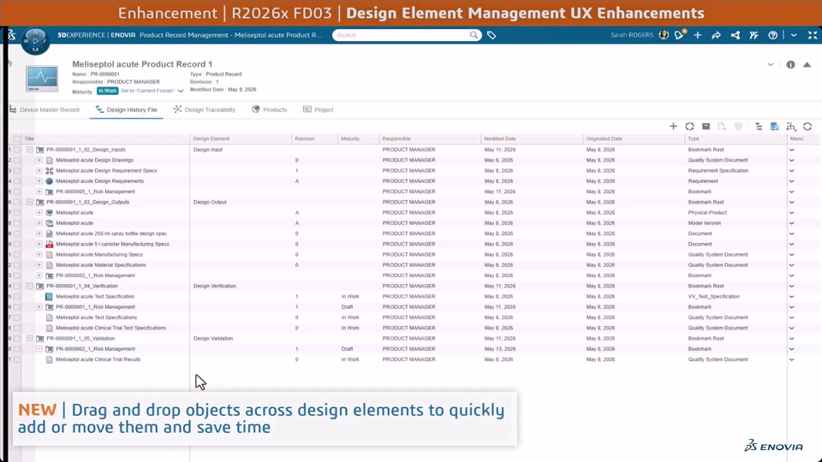Viewport: 822px width, 462px height.
Task: Click into the top Search field
Action: tap(402, 35)
